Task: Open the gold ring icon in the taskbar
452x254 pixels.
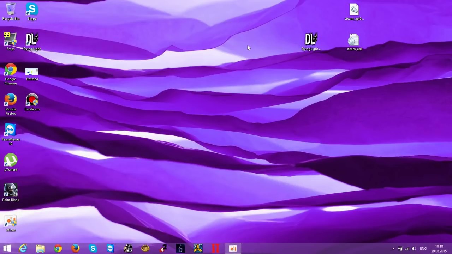Action: pyautogui.click(x=145, y=249)
